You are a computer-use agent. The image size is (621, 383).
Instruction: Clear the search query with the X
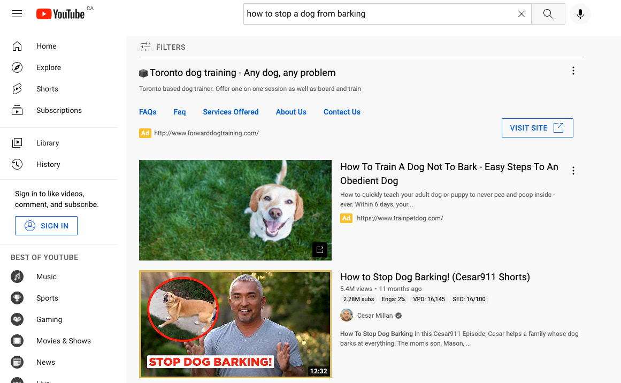click(522, 14)
